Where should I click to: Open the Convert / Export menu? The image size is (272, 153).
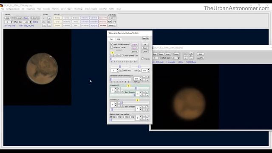(66, 9)
